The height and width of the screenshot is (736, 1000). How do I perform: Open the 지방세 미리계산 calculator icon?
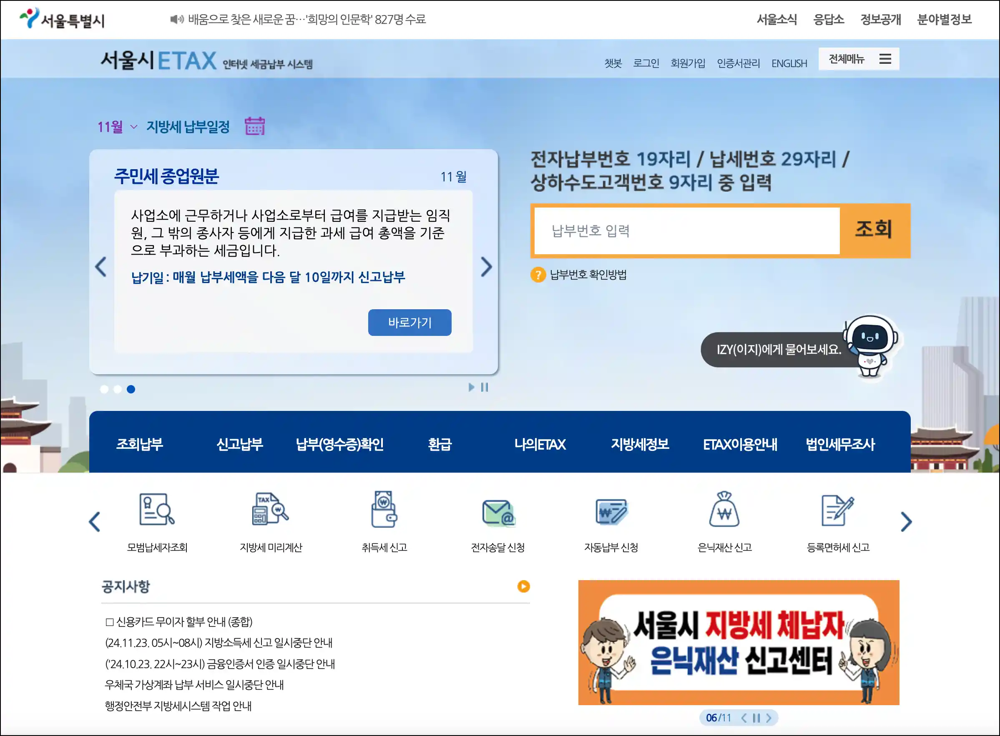271,509
